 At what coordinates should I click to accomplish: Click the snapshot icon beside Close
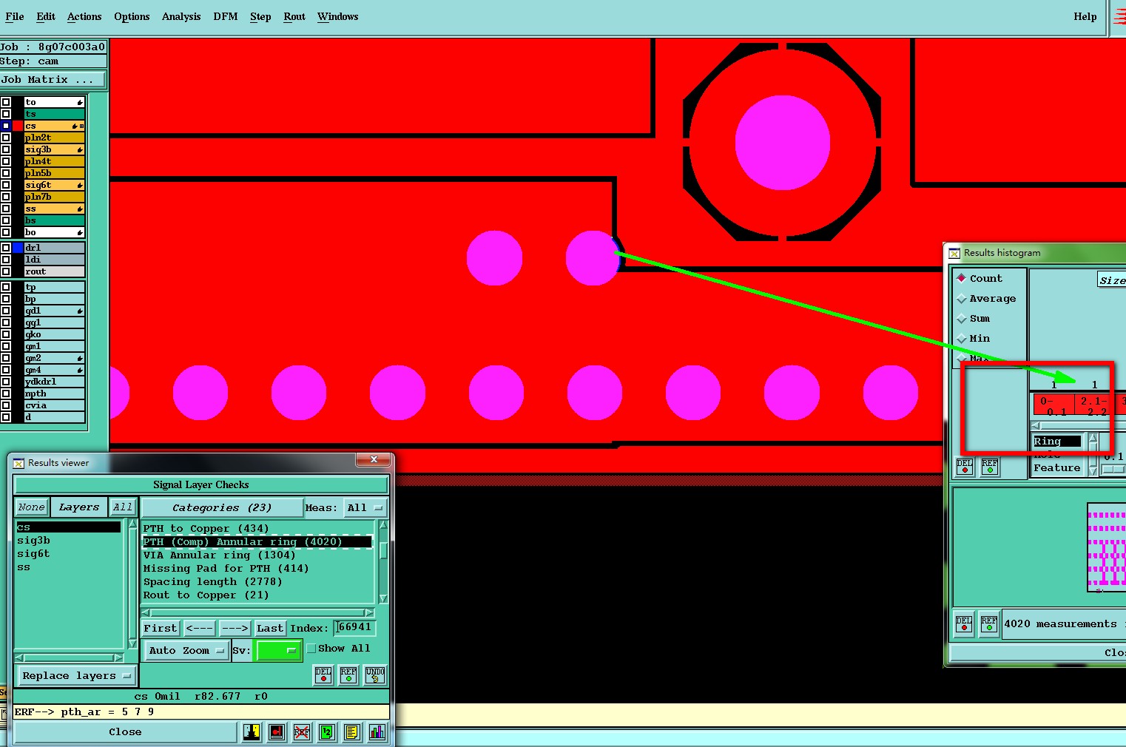coord(252,732)
